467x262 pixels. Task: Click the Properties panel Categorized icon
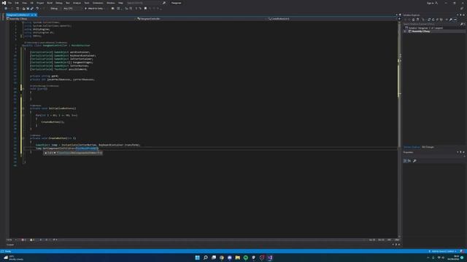(x=405, y=161)
